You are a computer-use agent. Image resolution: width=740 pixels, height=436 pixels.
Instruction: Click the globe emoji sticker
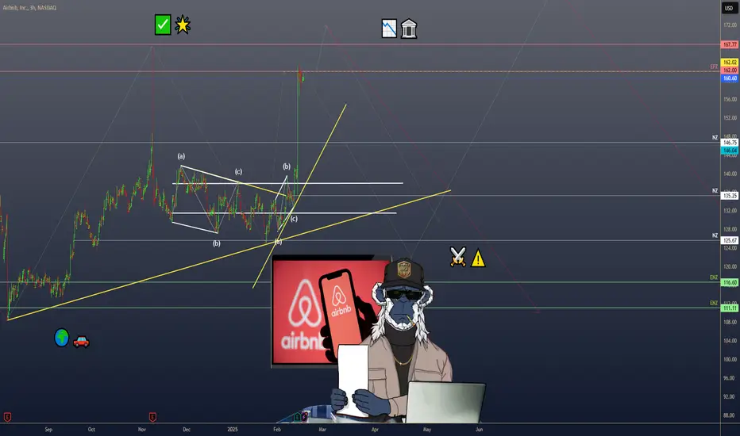[x=61, y=338]
